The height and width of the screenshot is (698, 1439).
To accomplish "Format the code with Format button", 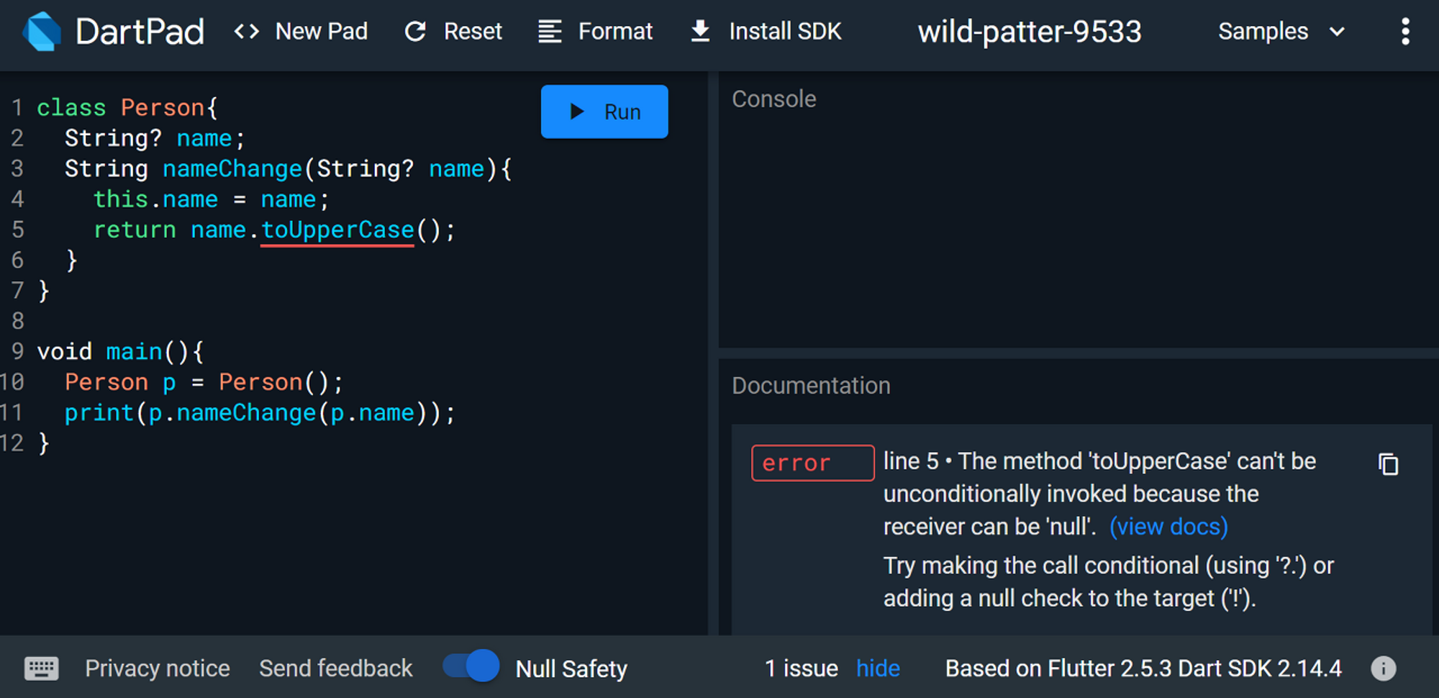I will (596, 32).
